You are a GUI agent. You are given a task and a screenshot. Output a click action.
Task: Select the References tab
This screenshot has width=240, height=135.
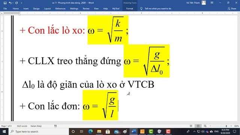point(60,9)
